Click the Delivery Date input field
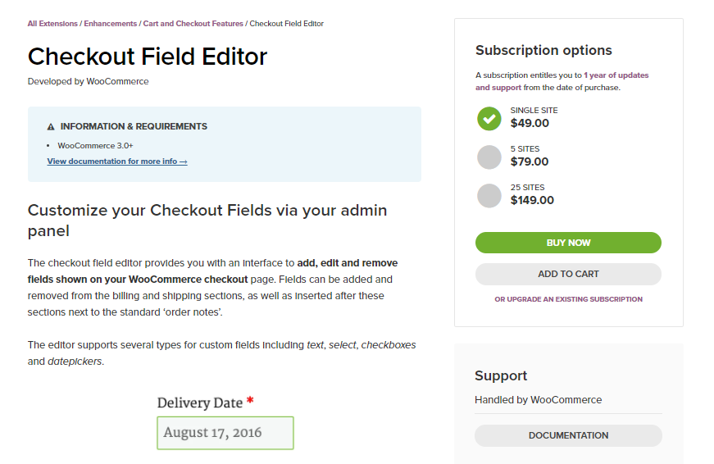This screenshot has width=714, height=464. click(225, 433)
